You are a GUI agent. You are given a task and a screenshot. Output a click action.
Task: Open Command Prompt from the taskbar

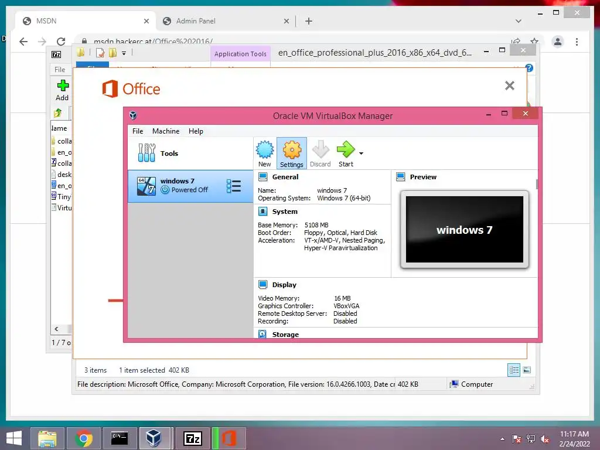pyautogui.click(x=120, y=438)
